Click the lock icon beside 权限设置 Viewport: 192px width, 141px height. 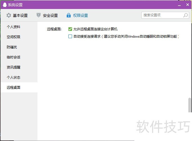pos(68,15)
